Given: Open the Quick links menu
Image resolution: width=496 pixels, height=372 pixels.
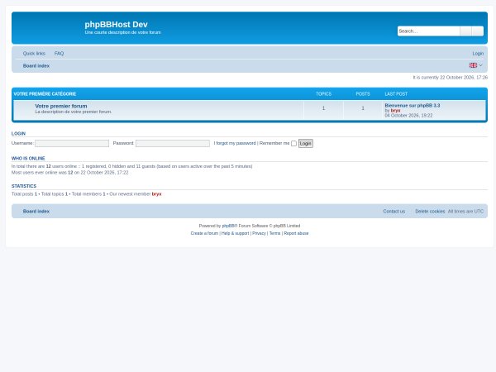Looking at the screenshot, I should [x=34, y=54].
